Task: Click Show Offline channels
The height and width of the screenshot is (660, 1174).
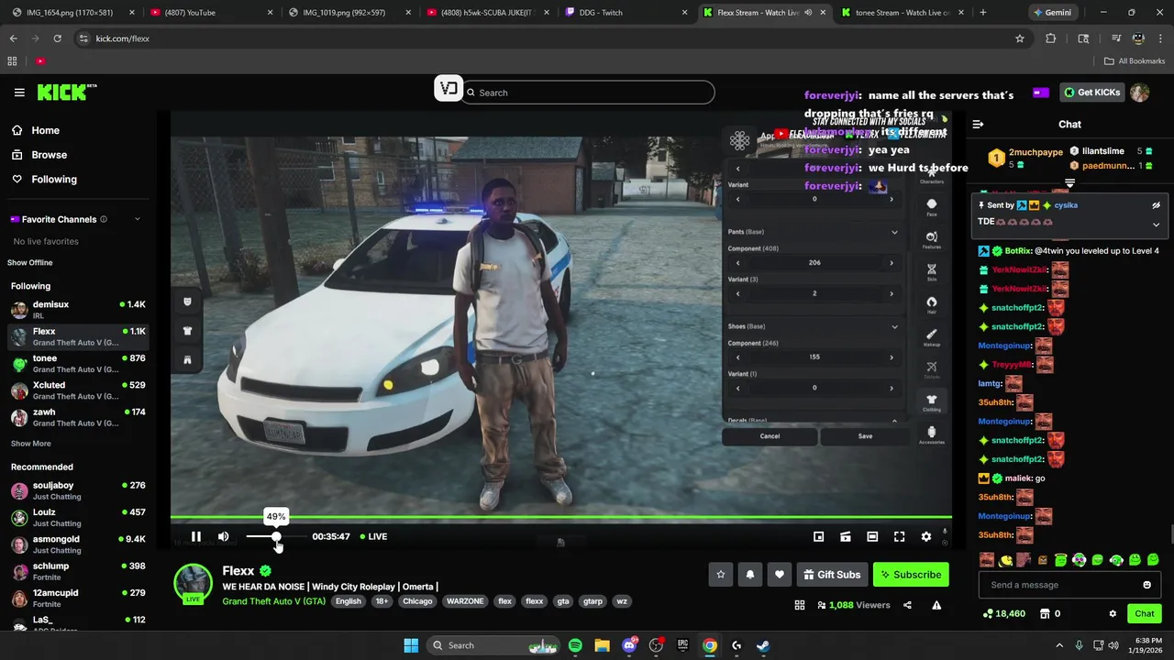Action: tap(30, 263)
